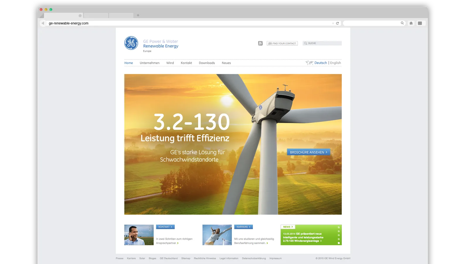Click the SUCHE site search box
Image resolution: width=469 pixels, height=264 pixels.
click(x=322, y=43)
